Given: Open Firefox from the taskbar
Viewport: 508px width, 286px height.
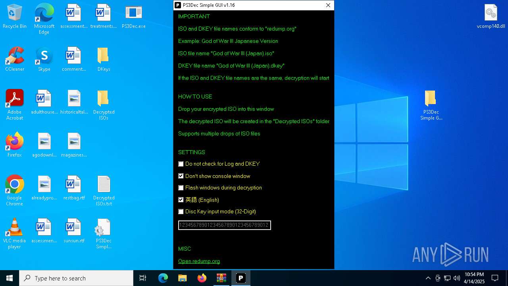Looking at the screenshot, I should (202, 278).
